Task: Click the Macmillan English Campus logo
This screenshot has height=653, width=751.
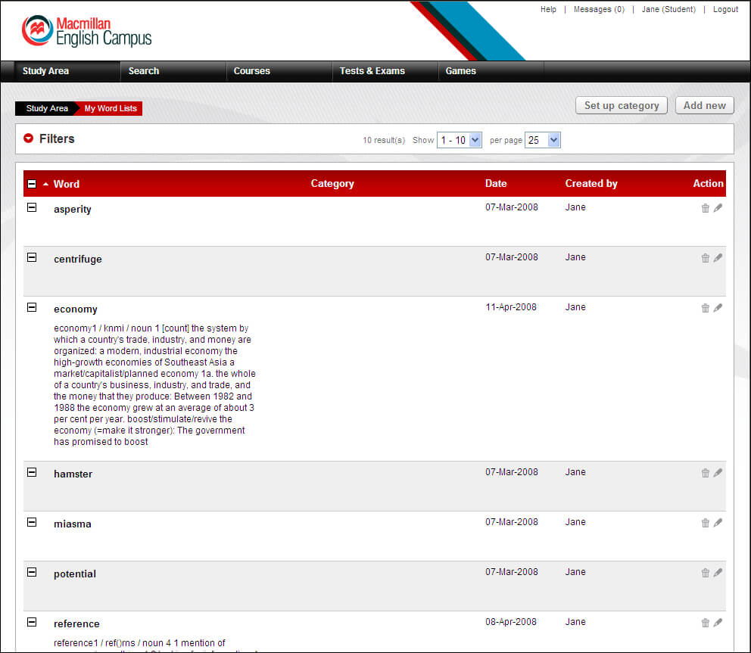Action: [87, 31]
